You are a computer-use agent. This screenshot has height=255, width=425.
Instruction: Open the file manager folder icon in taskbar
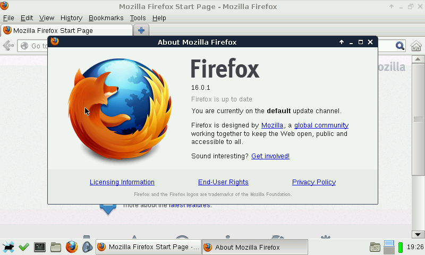click(x=56, y=247)
